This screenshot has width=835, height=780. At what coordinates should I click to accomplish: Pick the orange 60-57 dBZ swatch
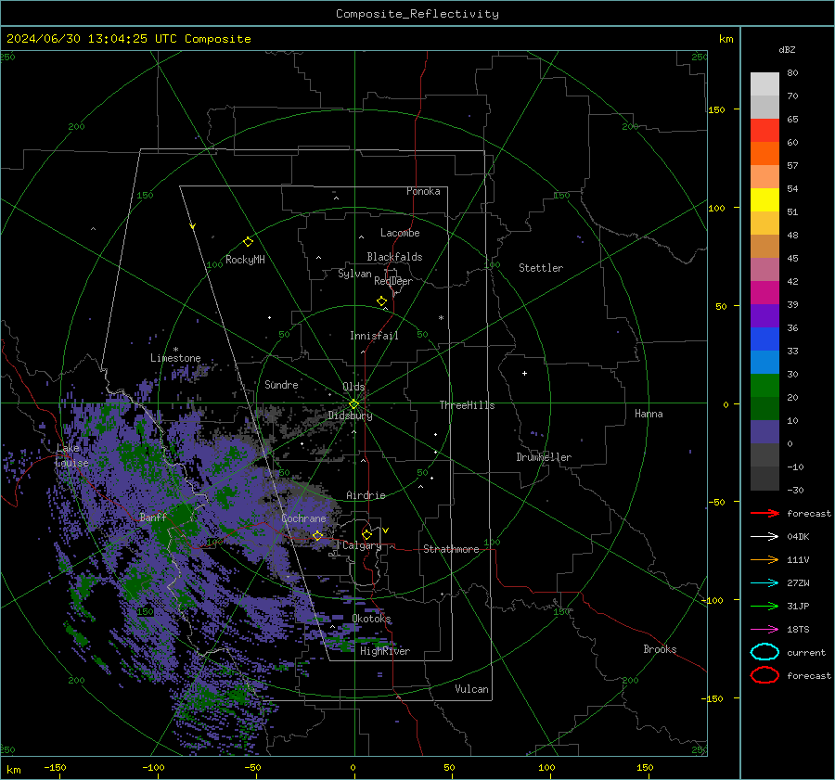(x=764, y=154)
